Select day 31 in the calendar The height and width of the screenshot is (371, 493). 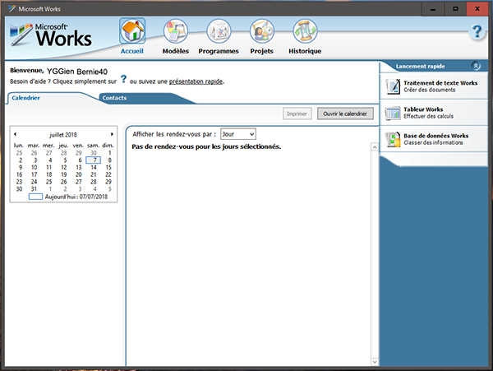click(x=34, y=189)
